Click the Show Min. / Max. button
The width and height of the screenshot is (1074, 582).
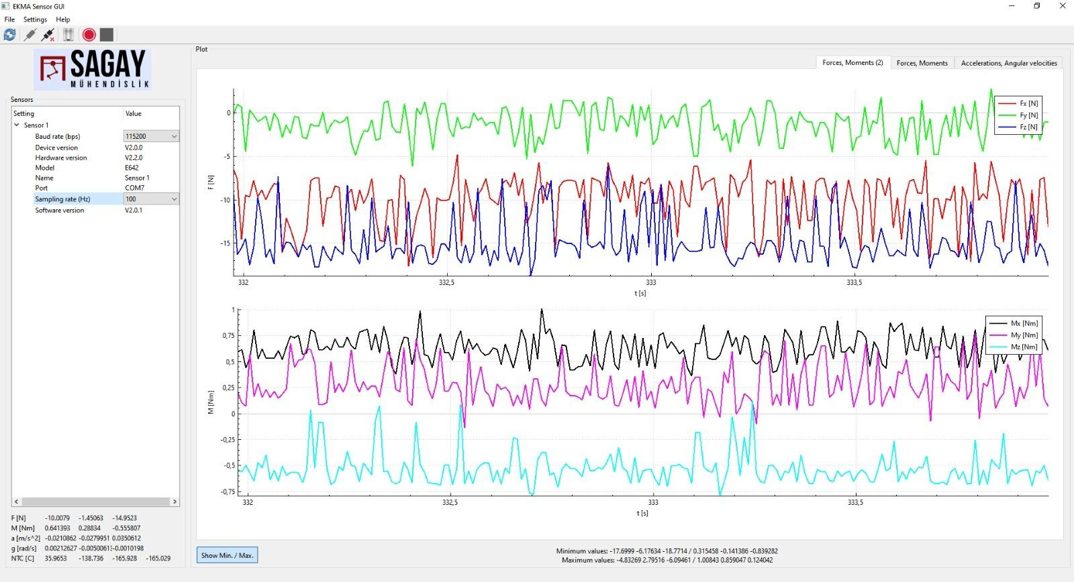click(x=227, y=555)
